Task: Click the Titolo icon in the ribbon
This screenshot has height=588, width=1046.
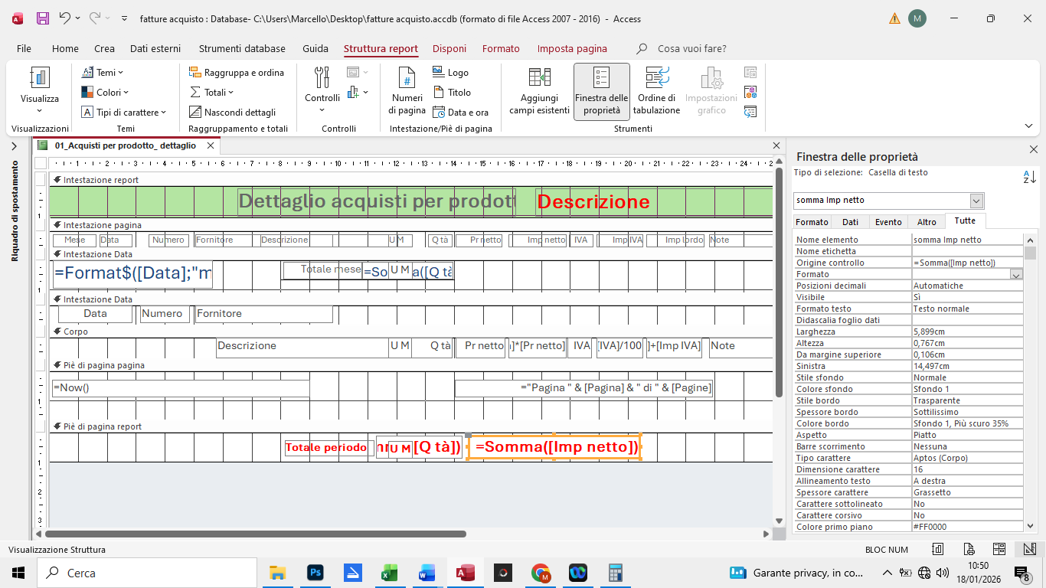Action: (x=439, y=93)
